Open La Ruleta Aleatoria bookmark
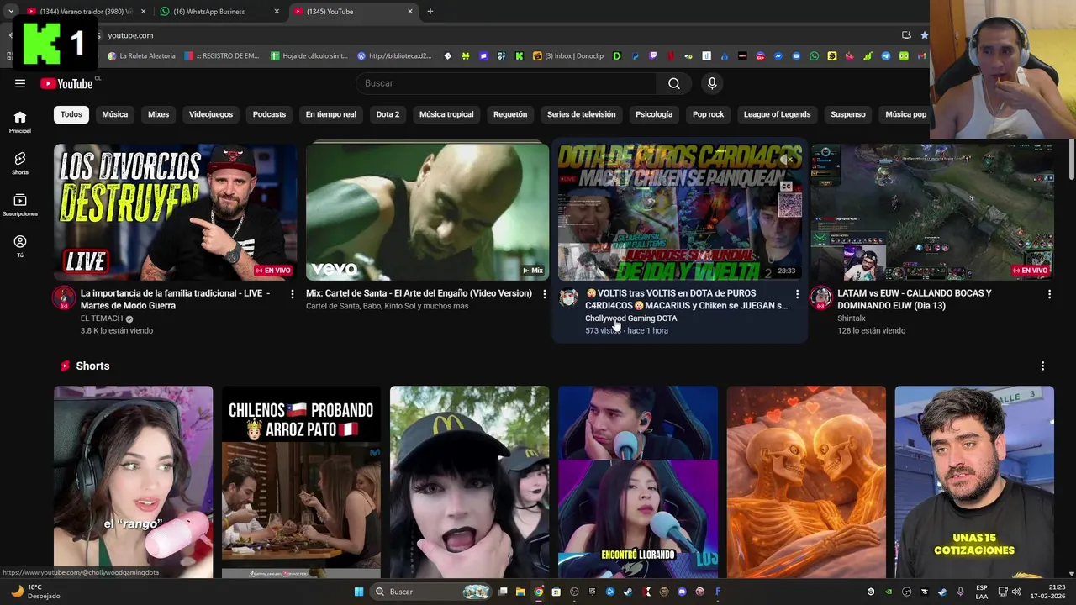This screenshot has width=1076, height=605. [x=142, y=56]
